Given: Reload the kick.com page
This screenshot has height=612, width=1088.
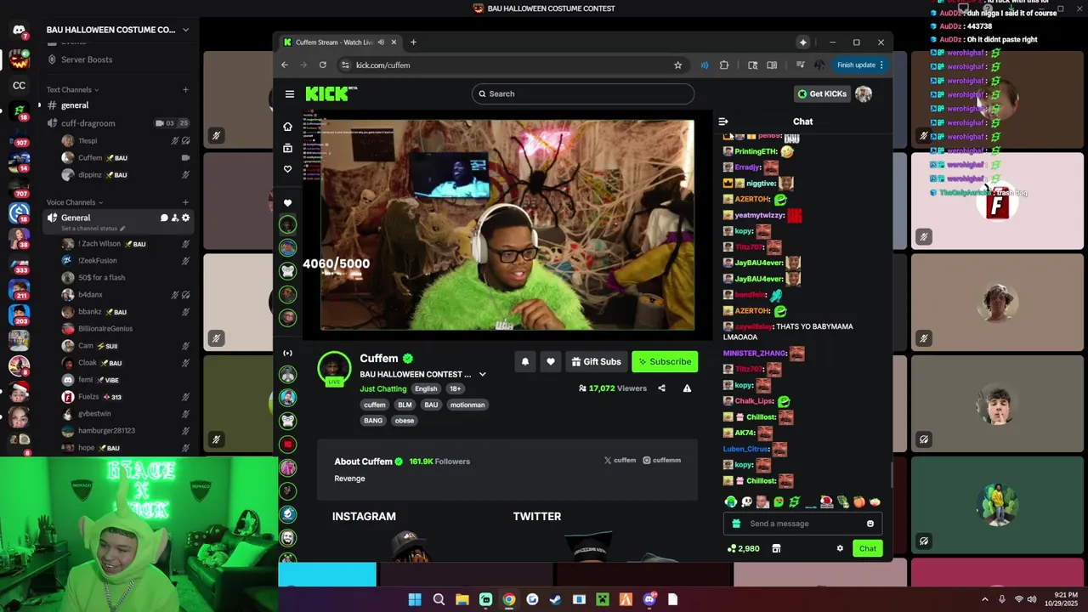Looking at the screenshot, I should click(322, 65).
